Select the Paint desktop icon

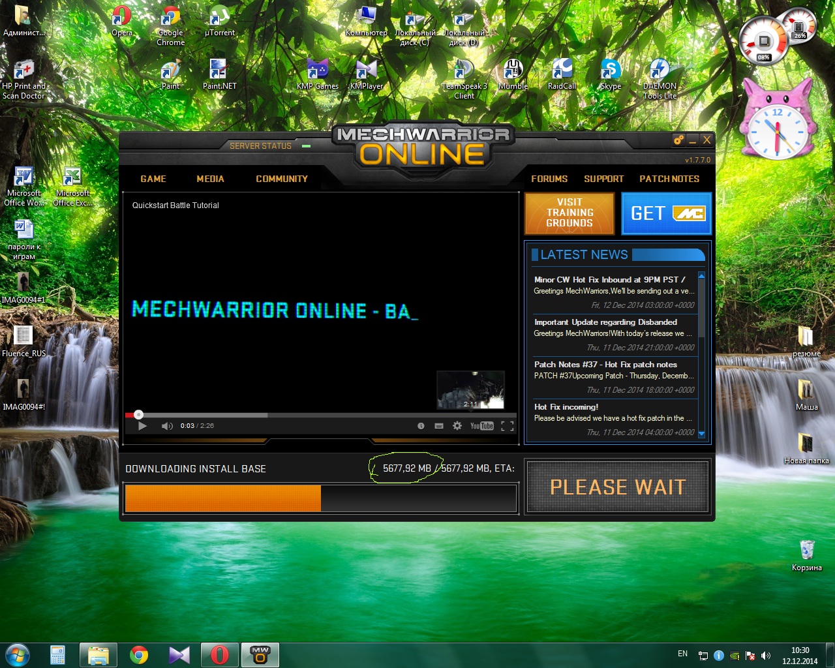click(x=170, y=74)
